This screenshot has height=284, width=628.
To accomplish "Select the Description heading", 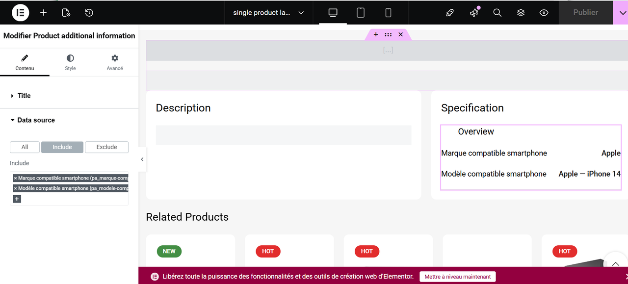I will [183, 108].
